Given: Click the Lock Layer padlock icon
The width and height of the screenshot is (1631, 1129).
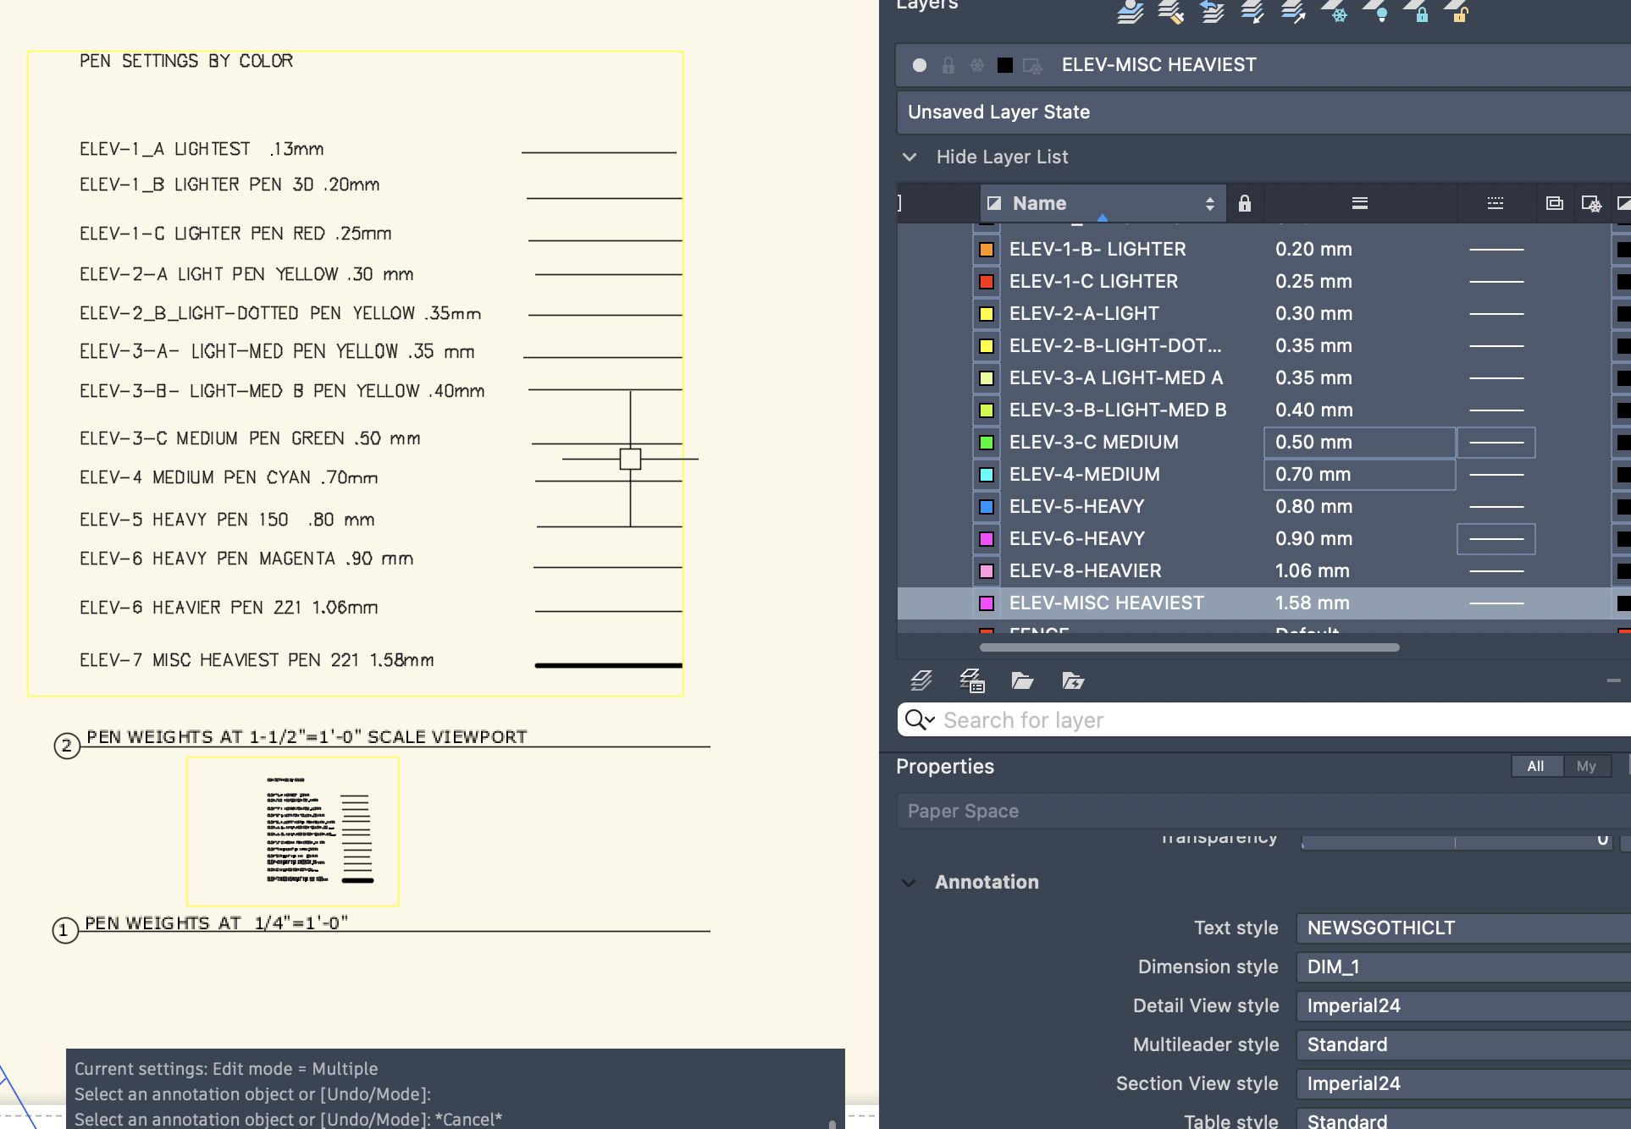Looking at the screenshot, I should tap(1417, 13).
